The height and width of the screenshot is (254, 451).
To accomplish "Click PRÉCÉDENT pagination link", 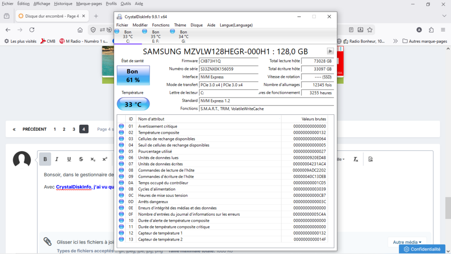I will coord(35,129).
